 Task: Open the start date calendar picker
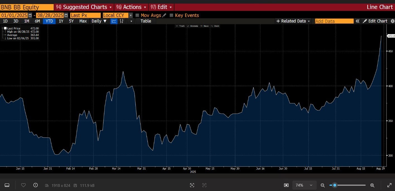[30, 15]
